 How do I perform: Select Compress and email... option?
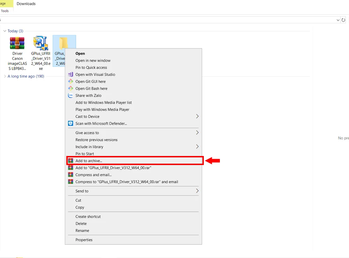click(133, 175)
